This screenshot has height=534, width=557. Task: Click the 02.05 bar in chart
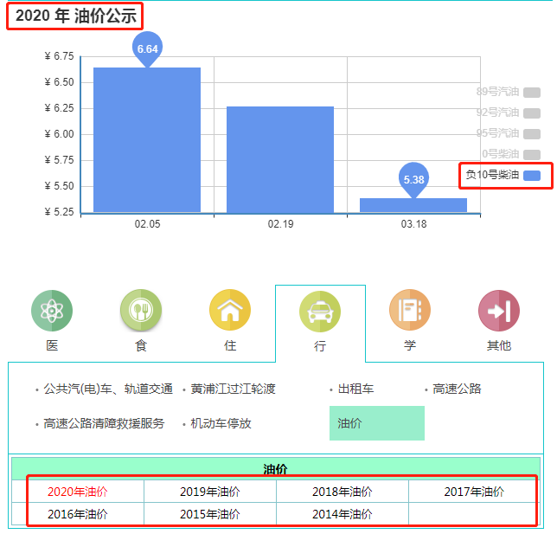point(147,140)
